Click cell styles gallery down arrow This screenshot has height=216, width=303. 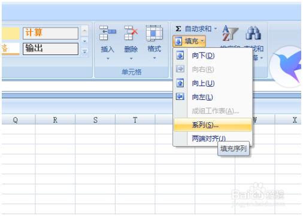click(84, 41)
